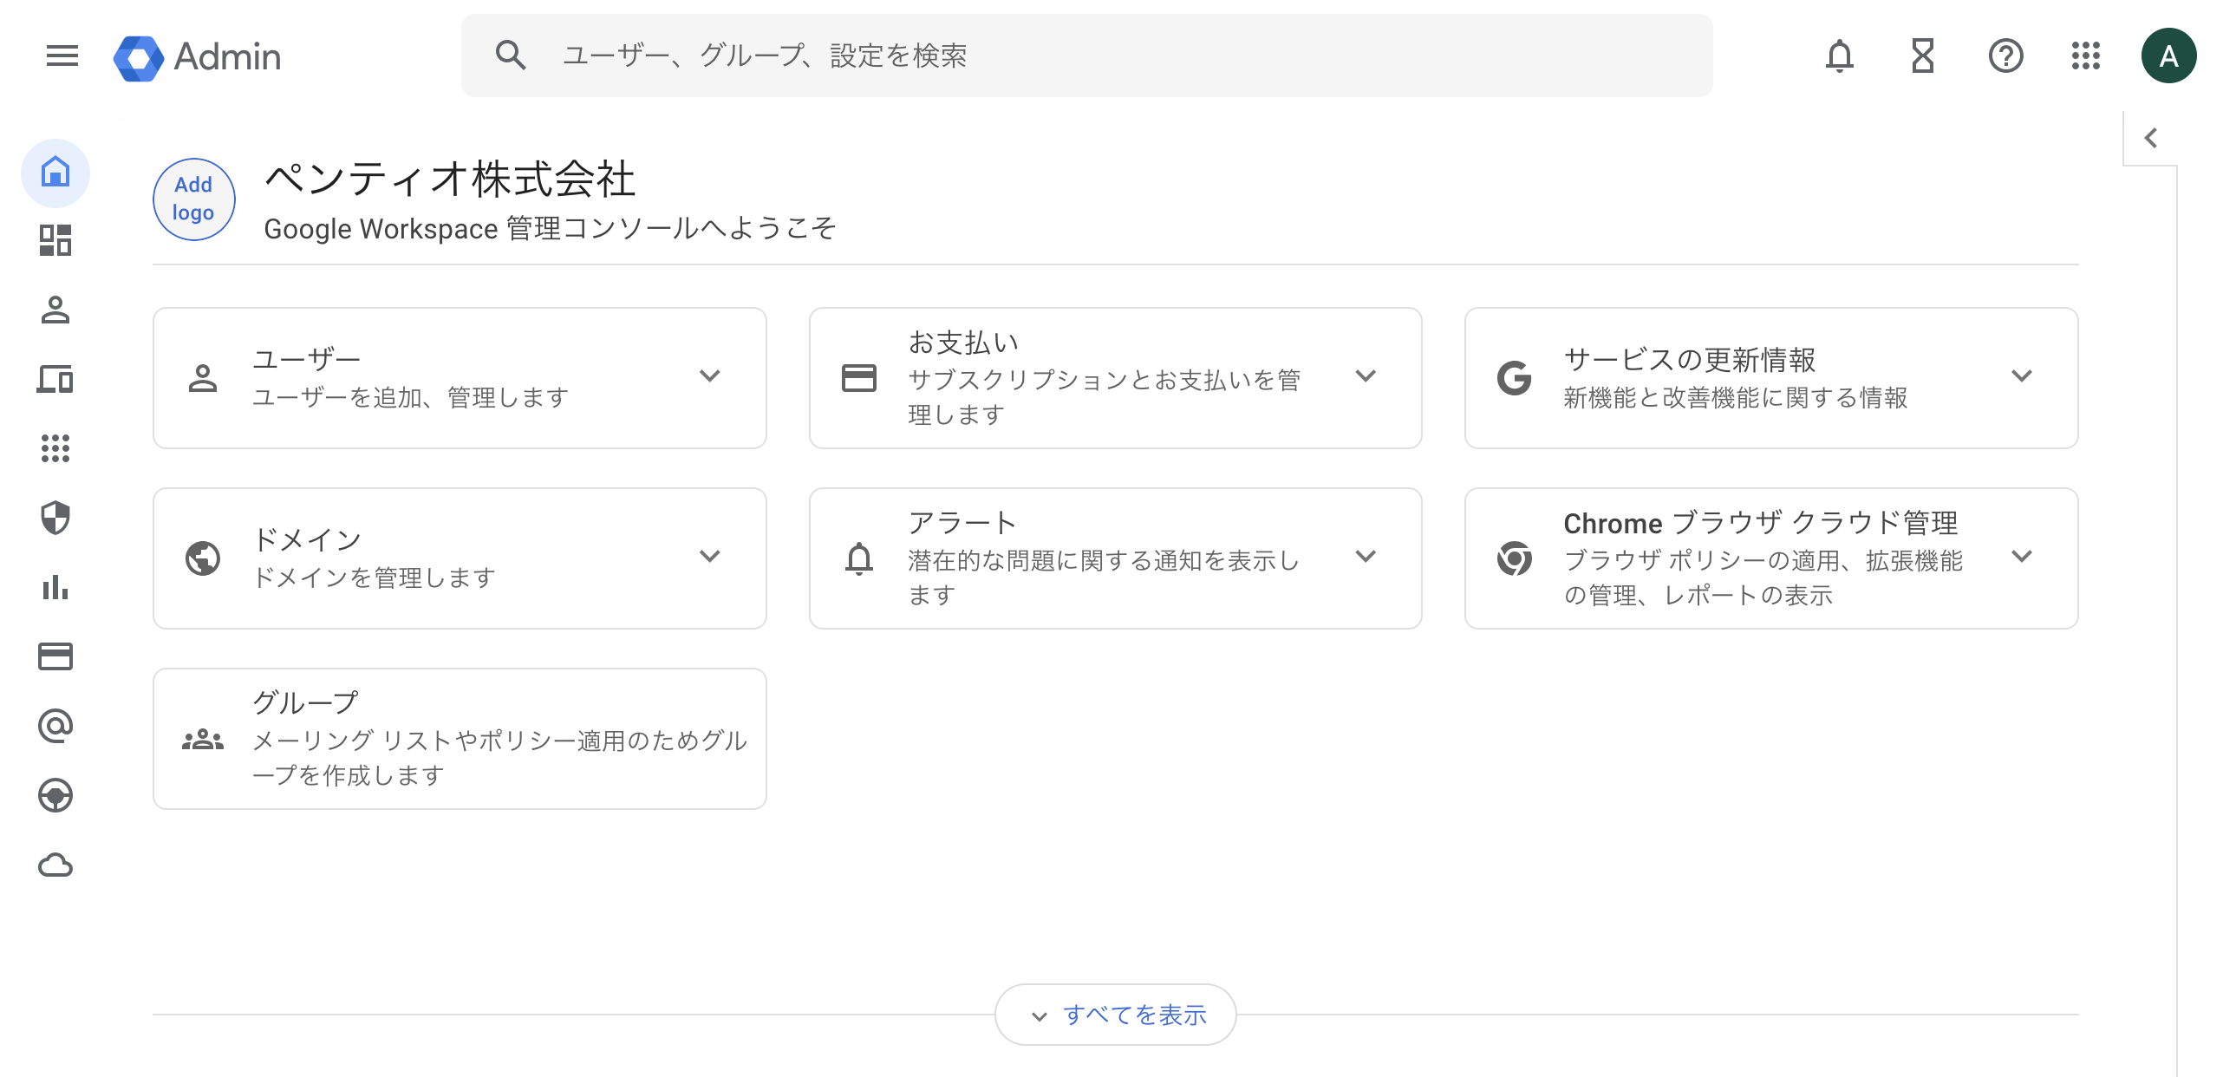This screenshot has height=1077, width=2223.
Task: Open the お支払い card title
Action: (964, 343)
